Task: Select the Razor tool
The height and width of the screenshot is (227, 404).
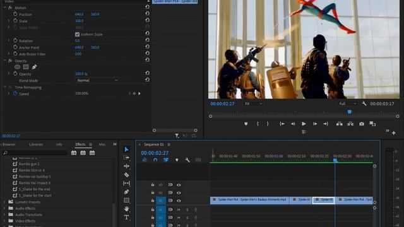Action: [126, 175]
